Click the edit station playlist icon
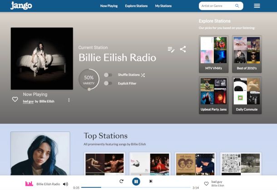Screen dimensions: 277x190 (171, 49)
